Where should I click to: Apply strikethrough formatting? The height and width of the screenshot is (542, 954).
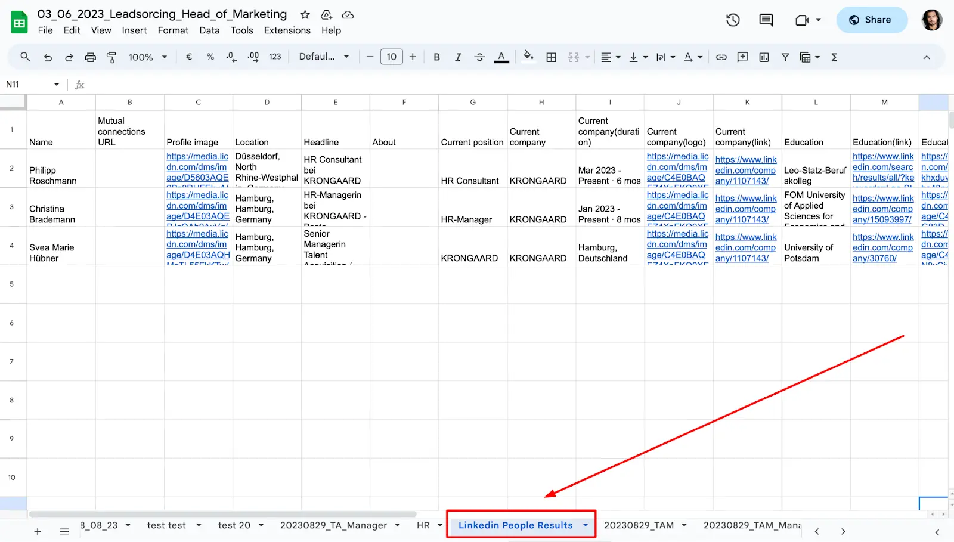[479, 57]
